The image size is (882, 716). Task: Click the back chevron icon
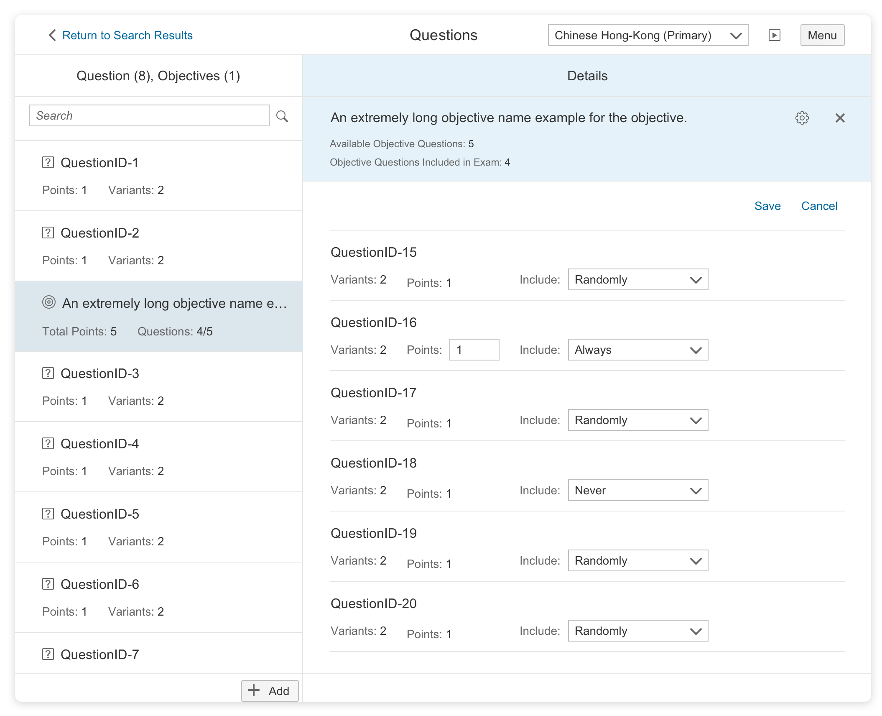tap(52, 36)
